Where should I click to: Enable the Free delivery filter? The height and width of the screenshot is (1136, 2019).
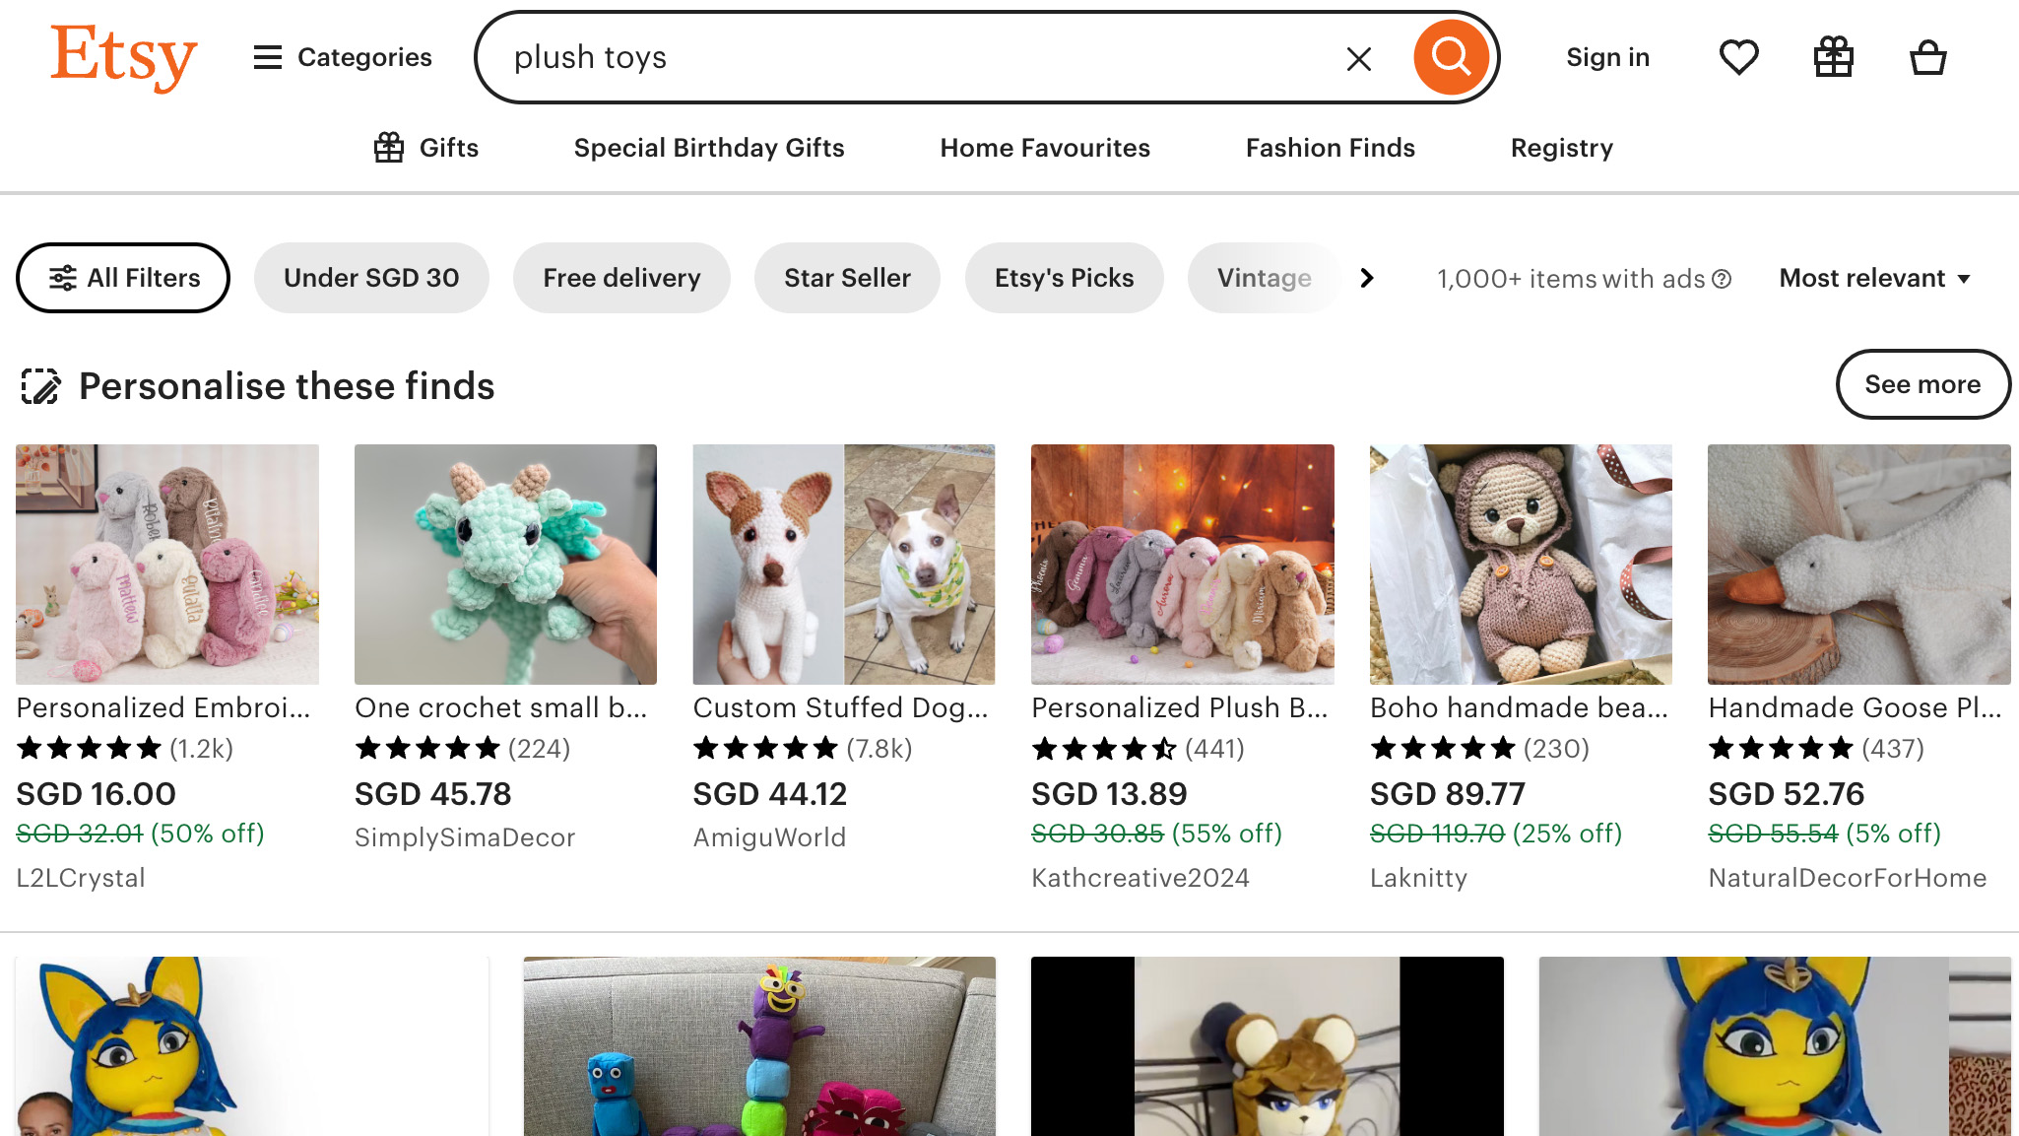[621, 278]
